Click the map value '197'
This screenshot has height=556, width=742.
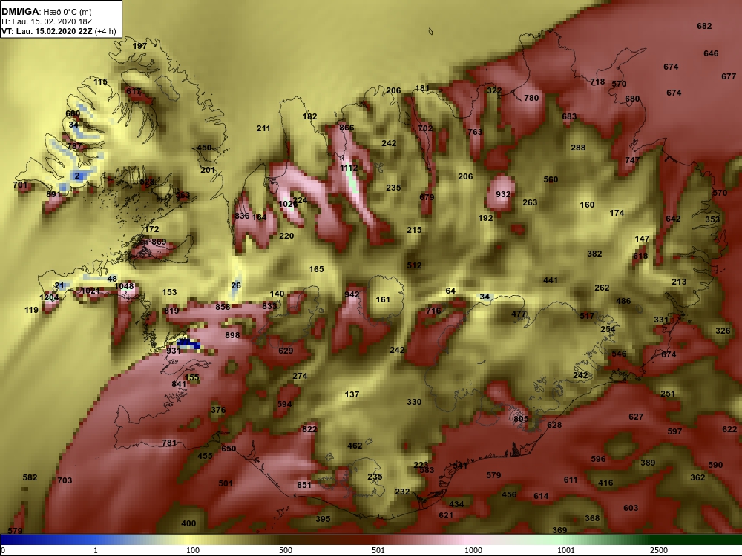click(x=139, y=46)
